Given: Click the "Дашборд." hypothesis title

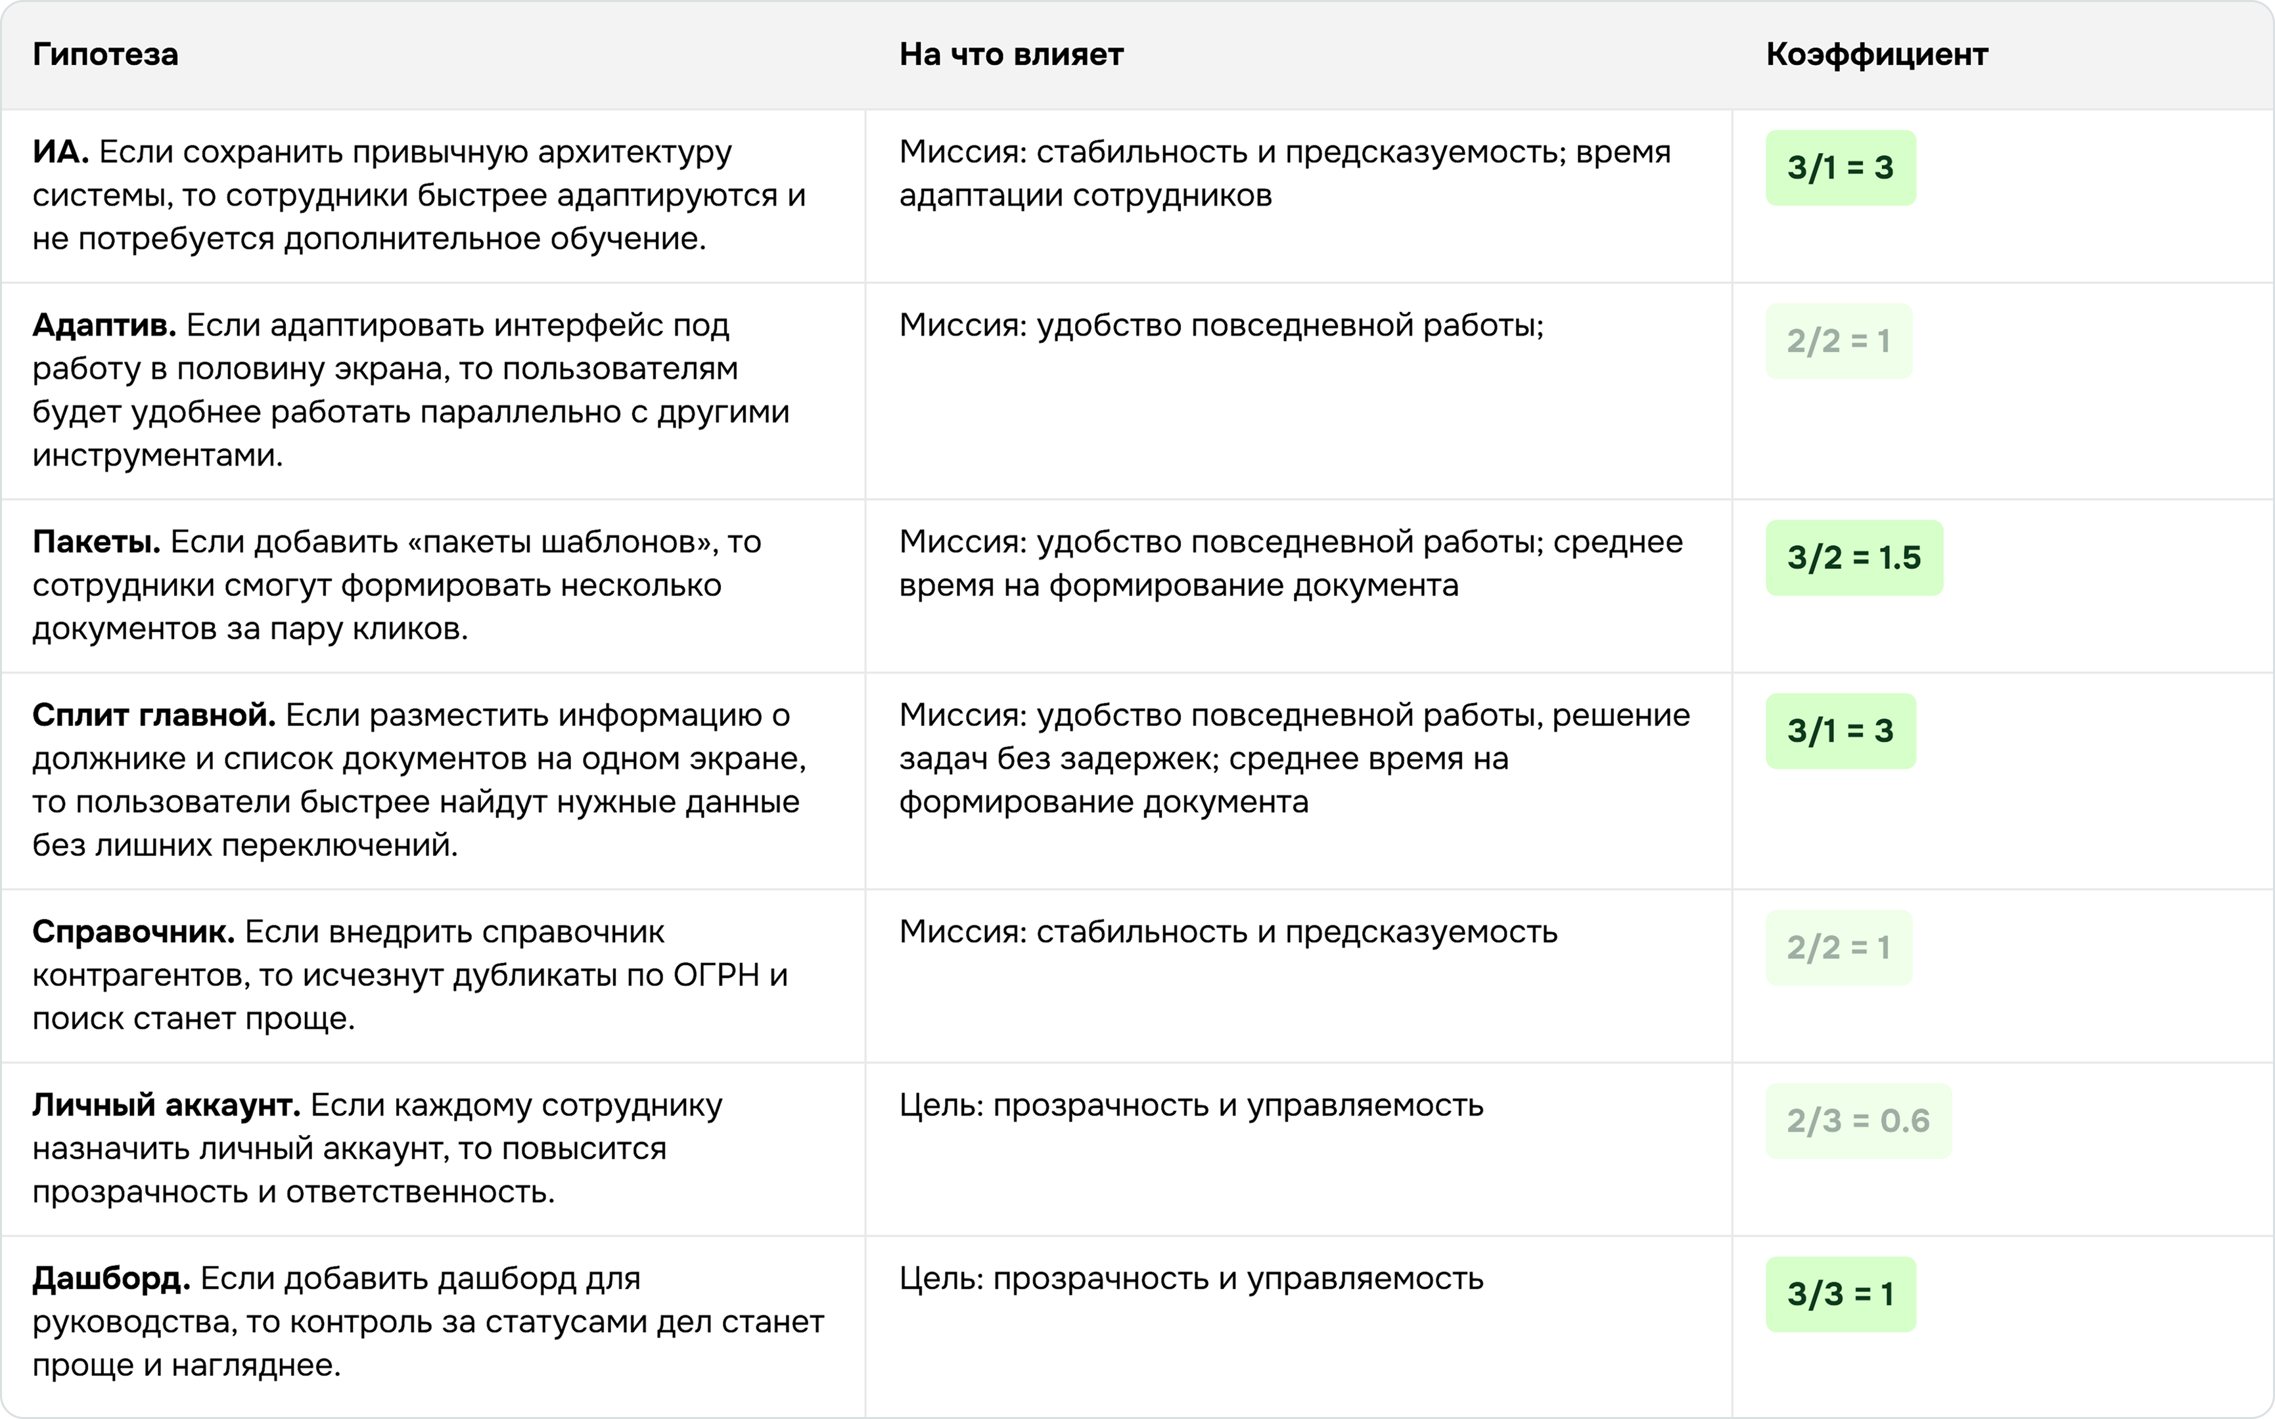Looking at the screenshot, I should (x=111, y=1279).
